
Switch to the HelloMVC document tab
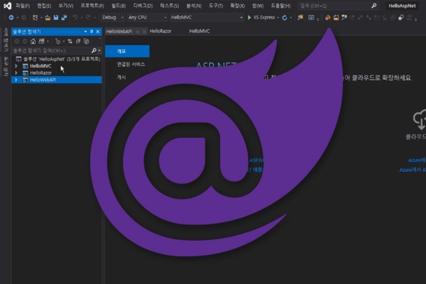click(x=200, y=31)
